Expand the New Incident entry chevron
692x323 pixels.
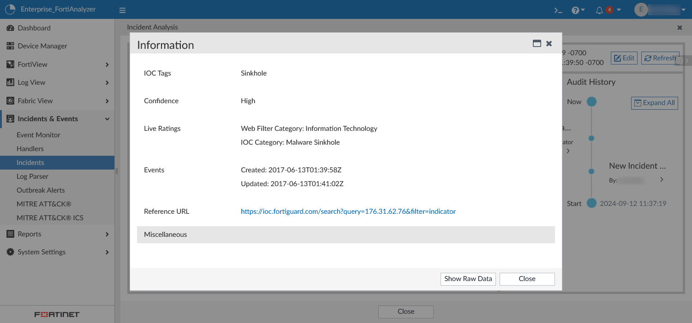coord(662,180)
